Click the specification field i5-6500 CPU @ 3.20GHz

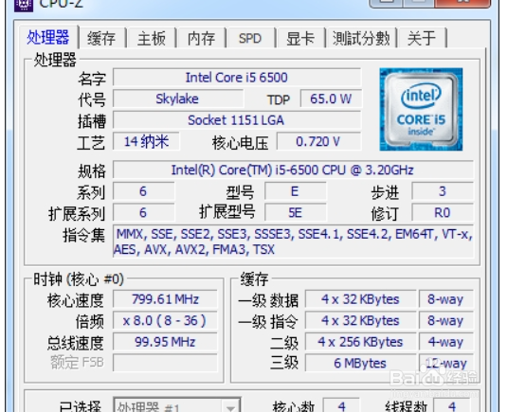point(293,170)
